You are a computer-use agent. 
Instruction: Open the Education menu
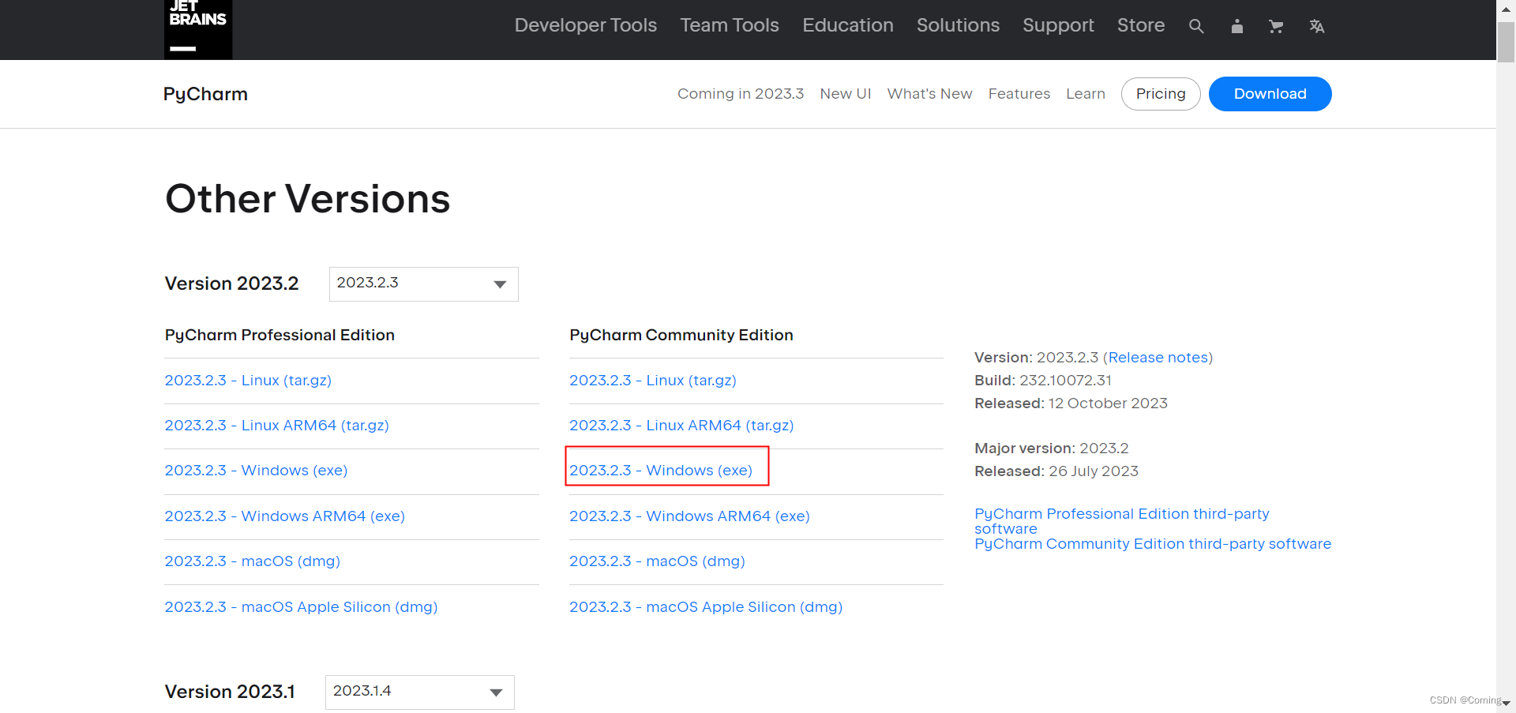click(847, 24)
